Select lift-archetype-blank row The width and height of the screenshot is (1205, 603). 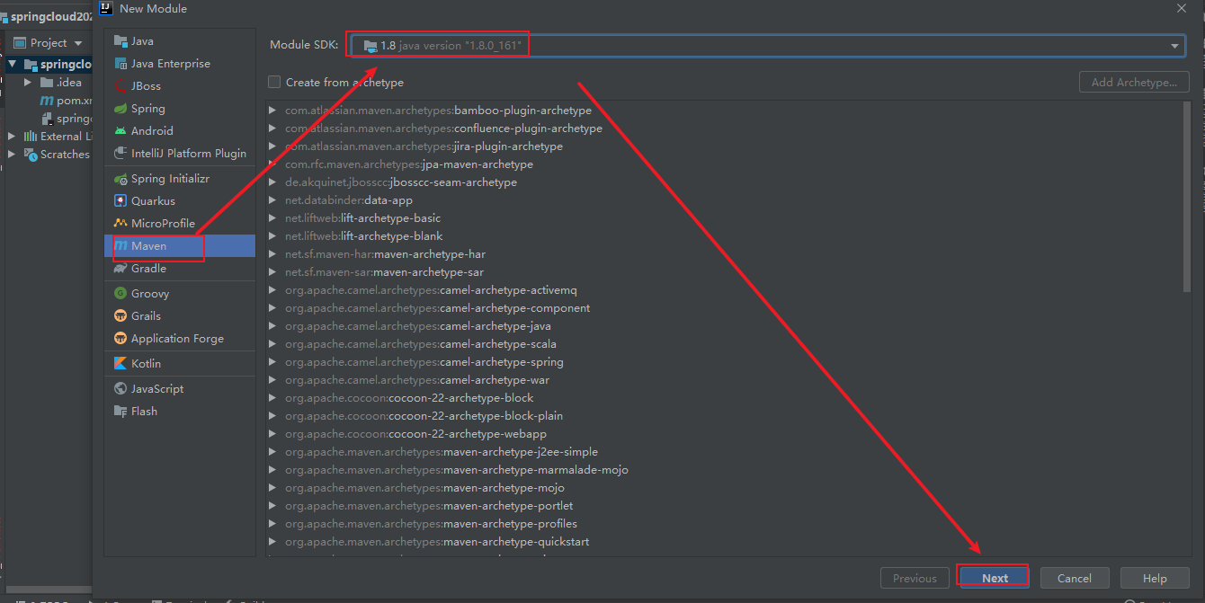click(725, 236)
